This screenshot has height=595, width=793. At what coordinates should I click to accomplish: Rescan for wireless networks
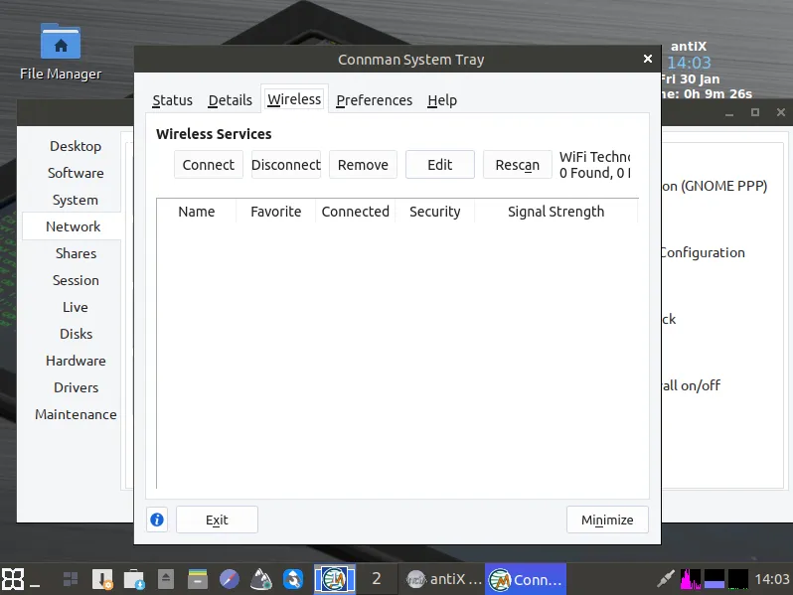(518, 165)
